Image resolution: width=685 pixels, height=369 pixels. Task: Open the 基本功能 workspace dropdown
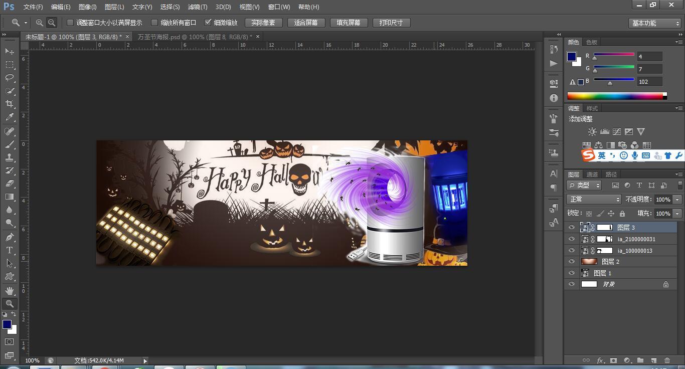tap(654, 23)
